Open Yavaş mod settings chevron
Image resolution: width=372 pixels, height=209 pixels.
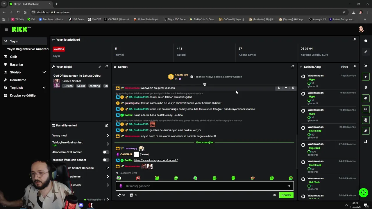(108, 136)
